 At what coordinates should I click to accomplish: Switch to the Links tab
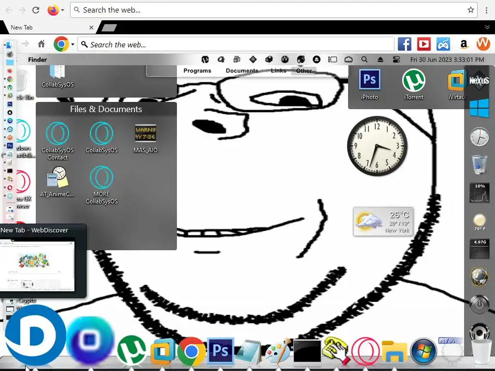(x=278, y=71)
